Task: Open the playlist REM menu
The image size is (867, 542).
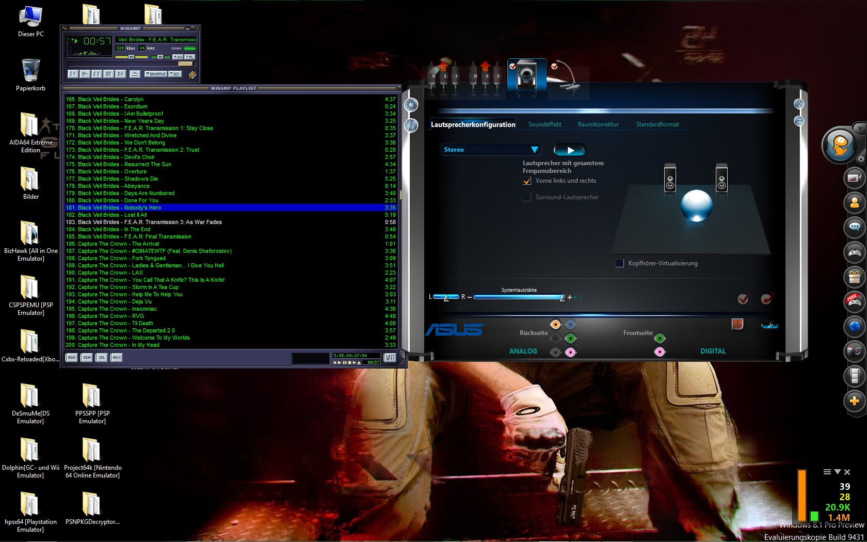Action: point(87,357)
